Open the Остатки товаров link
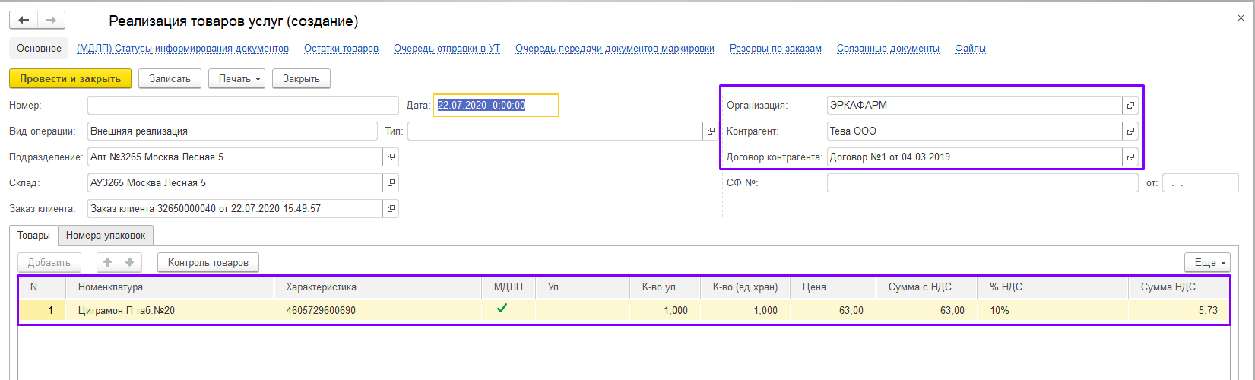 coord(341,49)
